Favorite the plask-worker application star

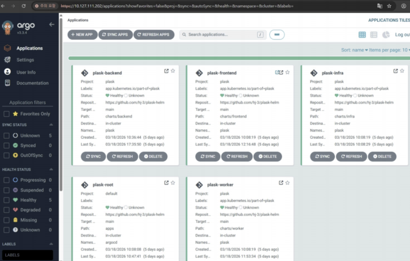(x=287, y=183)
